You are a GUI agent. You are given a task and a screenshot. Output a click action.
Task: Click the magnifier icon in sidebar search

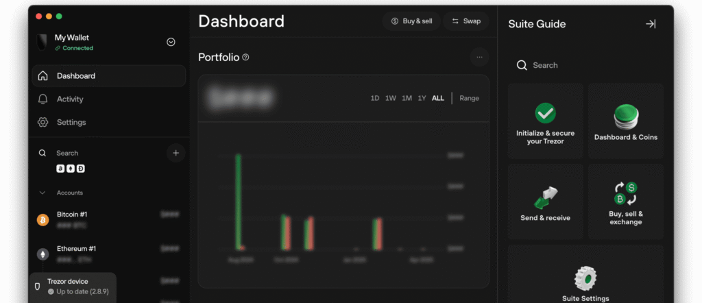[43, 153]
